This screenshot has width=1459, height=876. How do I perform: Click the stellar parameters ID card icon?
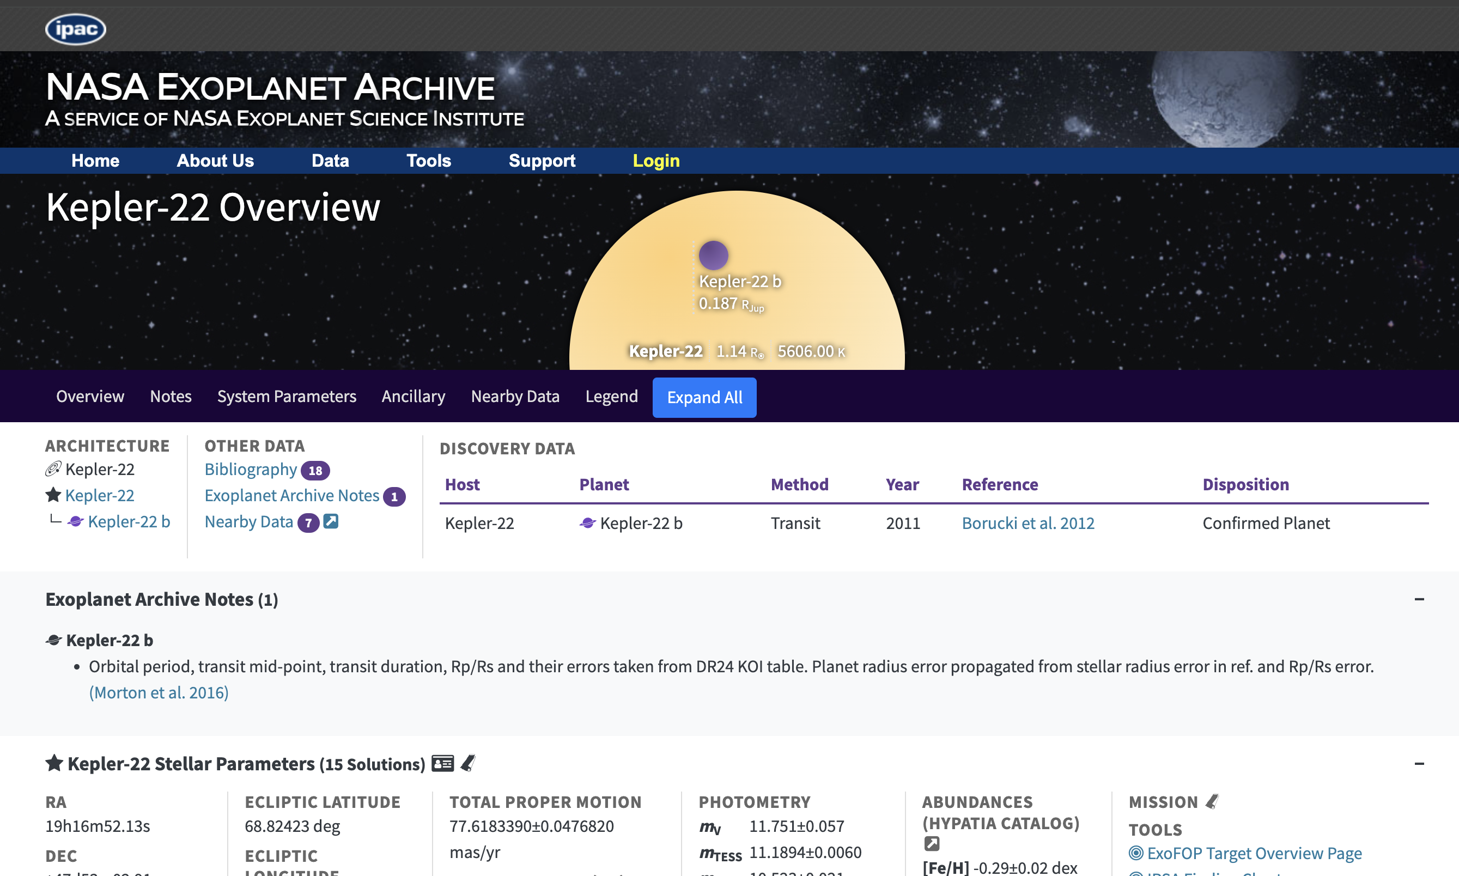pos(442,763)
